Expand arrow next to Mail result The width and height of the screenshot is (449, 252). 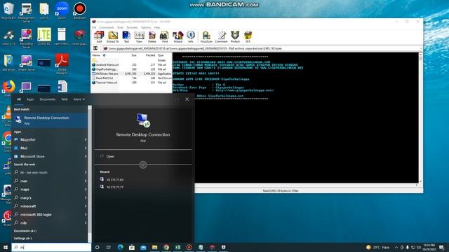click(x=86, y=148)
